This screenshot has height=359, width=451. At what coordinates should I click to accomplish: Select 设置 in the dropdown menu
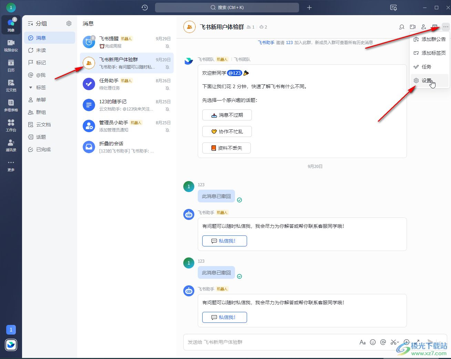(x=430, y=81)
